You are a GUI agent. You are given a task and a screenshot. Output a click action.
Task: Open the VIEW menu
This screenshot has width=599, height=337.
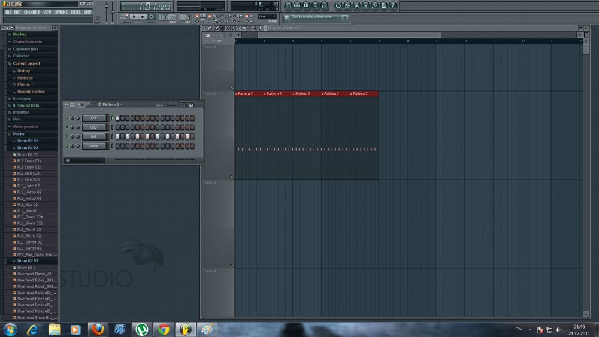coord(47,12)
